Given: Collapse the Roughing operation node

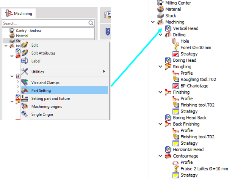Looking at the screenshot, I should pyautogui.click(x=160, y=67).
